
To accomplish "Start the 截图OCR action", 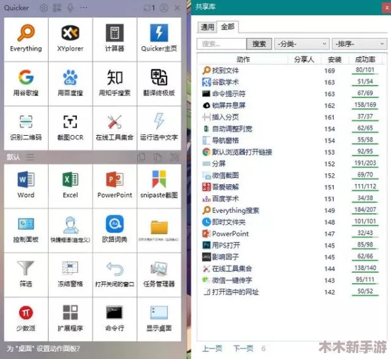I will click(x=70, y=128).
